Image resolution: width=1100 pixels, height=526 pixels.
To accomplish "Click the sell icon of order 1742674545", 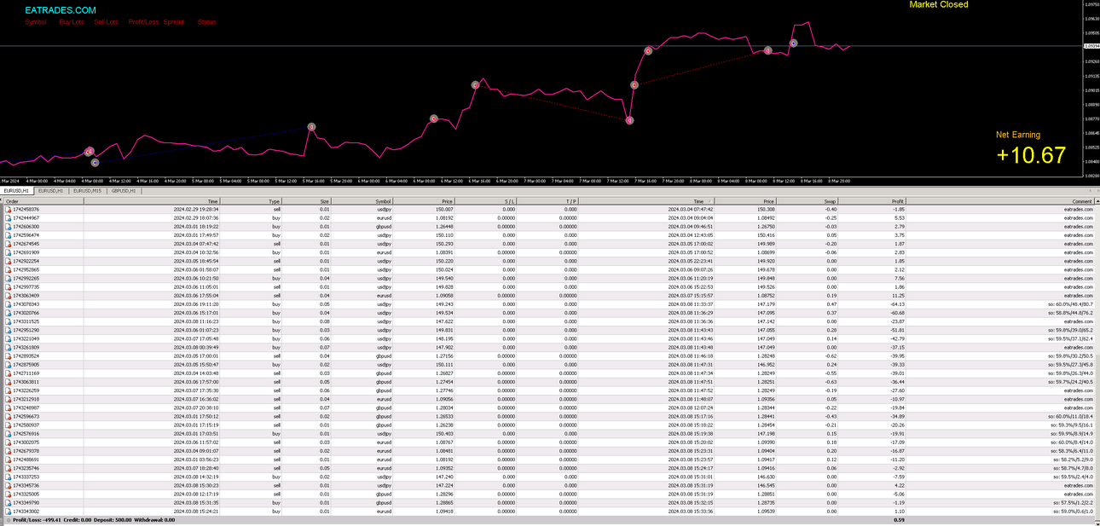I will pos(9,244).
